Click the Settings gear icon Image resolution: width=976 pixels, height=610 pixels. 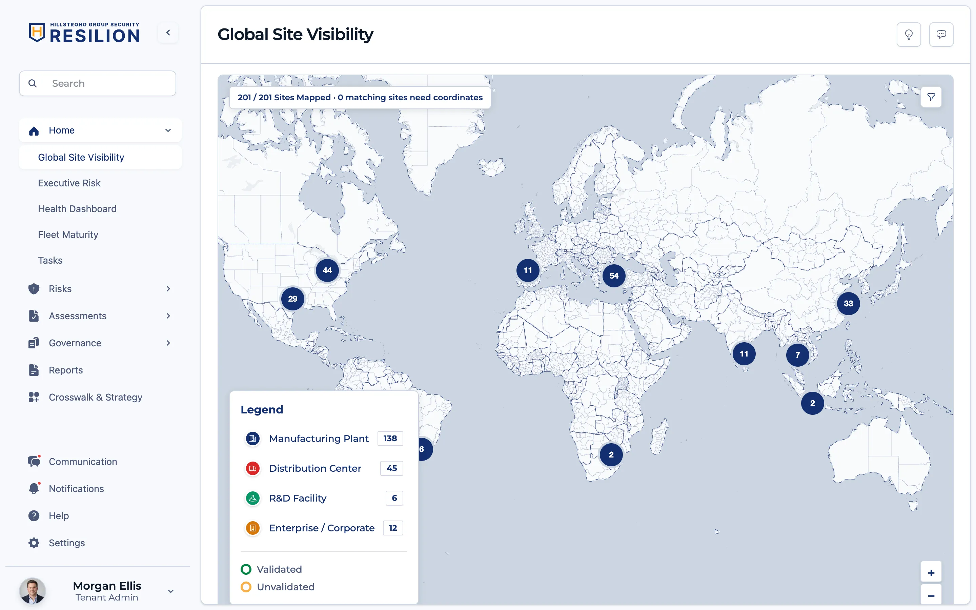(x=34, y=543)
